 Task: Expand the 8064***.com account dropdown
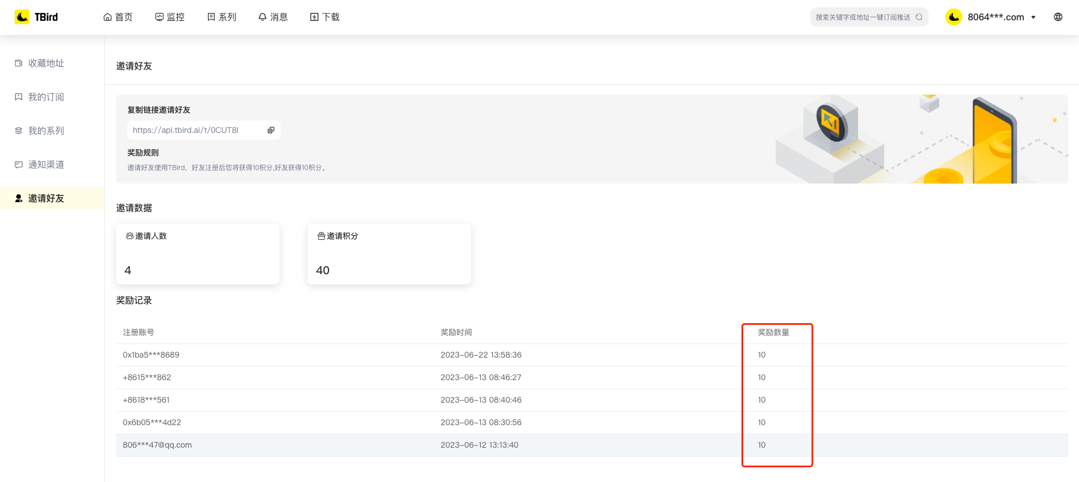click(1033, 17)
